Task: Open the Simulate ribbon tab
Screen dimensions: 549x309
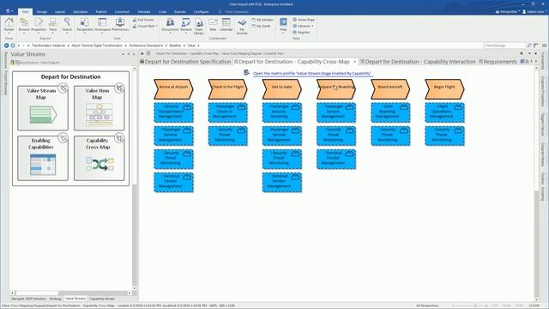Action: tap(144, 11)
